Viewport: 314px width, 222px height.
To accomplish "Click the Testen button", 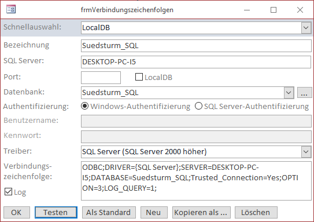I will [x=56, y=212].
